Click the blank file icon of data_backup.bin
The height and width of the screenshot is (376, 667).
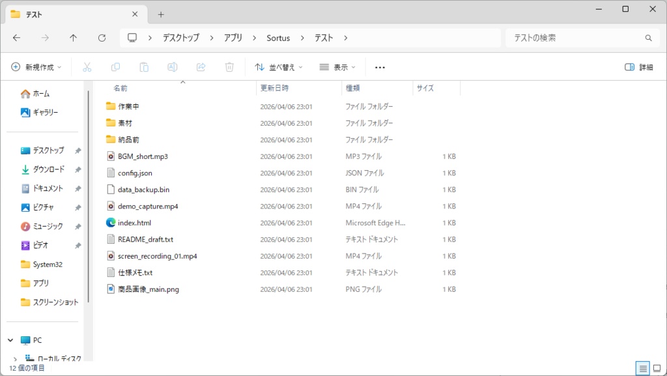tap(111, 189)
